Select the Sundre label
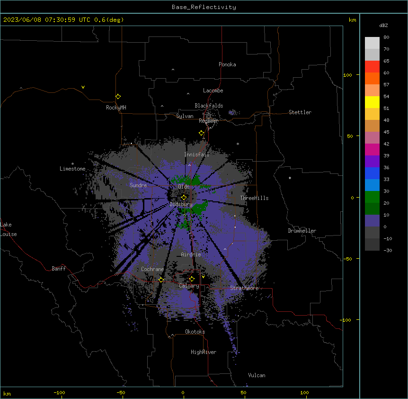This screenshot has width=408, height=399. (138, 185)
